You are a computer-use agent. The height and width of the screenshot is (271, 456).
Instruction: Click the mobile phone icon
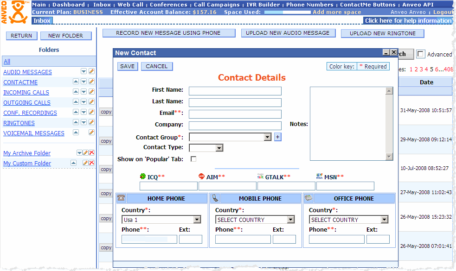(215, 198)
